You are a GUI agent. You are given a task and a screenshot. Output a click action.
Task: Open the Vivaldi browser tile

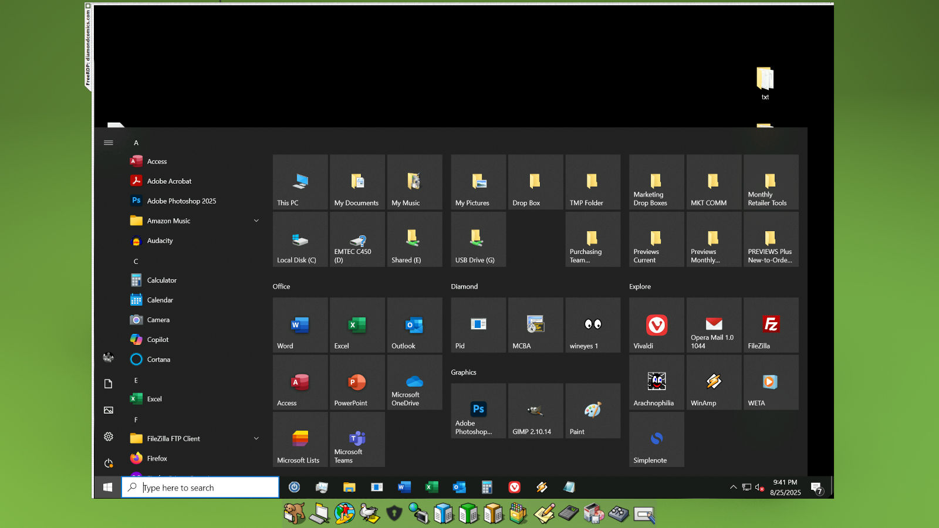(x=656, y=325)
